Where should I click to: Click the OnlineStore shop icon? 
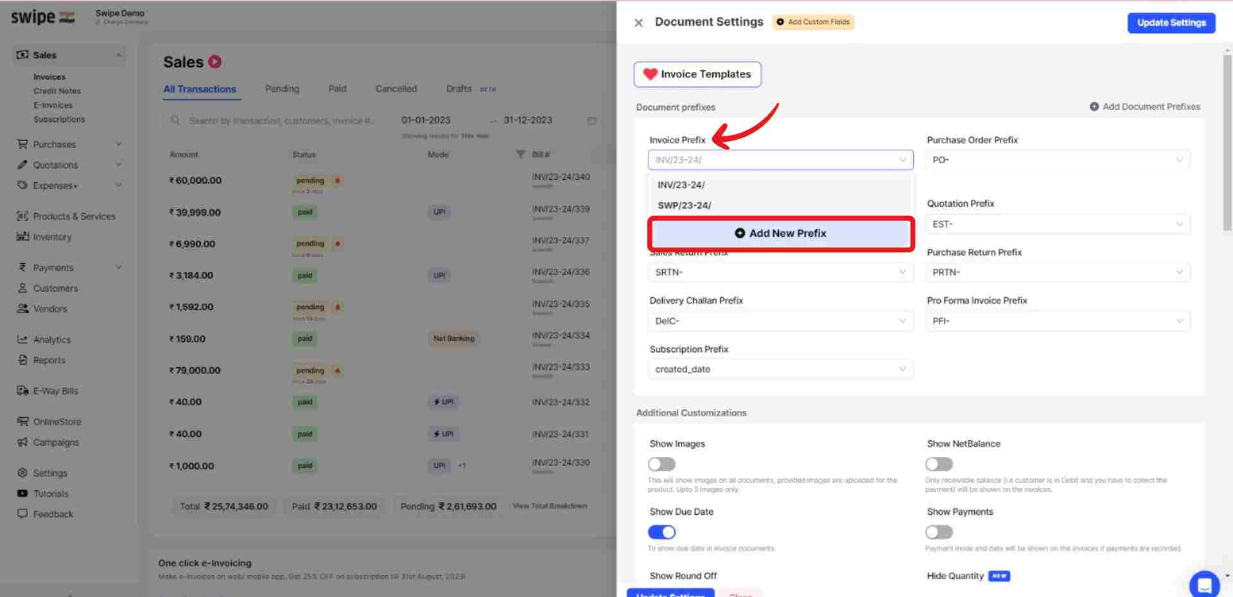coord(22,422)
